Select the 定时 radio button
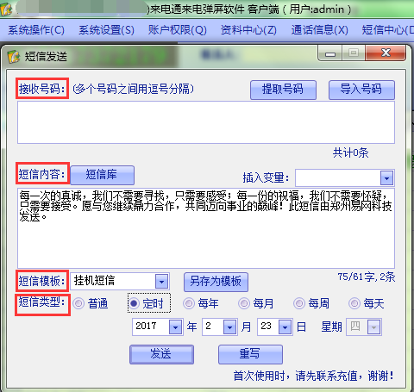The width and height of the screenshot is (414, 392). click(134, 303)
